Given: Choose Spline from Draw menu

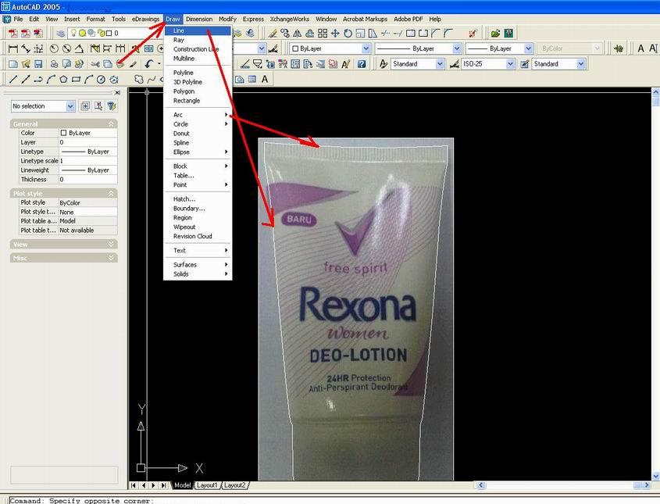Looking at the screenshot, I should (x=198, y=142).
